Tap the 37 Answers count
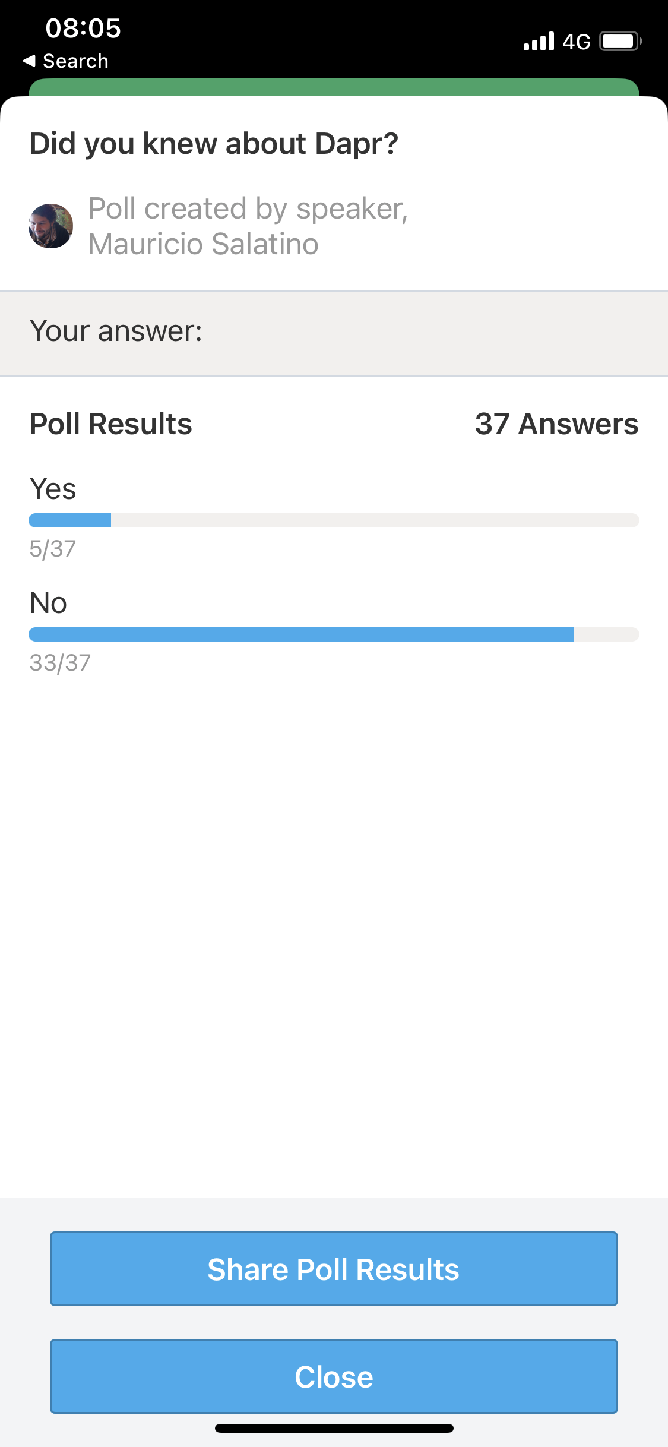This screenshot has width=668, height=1447. click(556, 424)
